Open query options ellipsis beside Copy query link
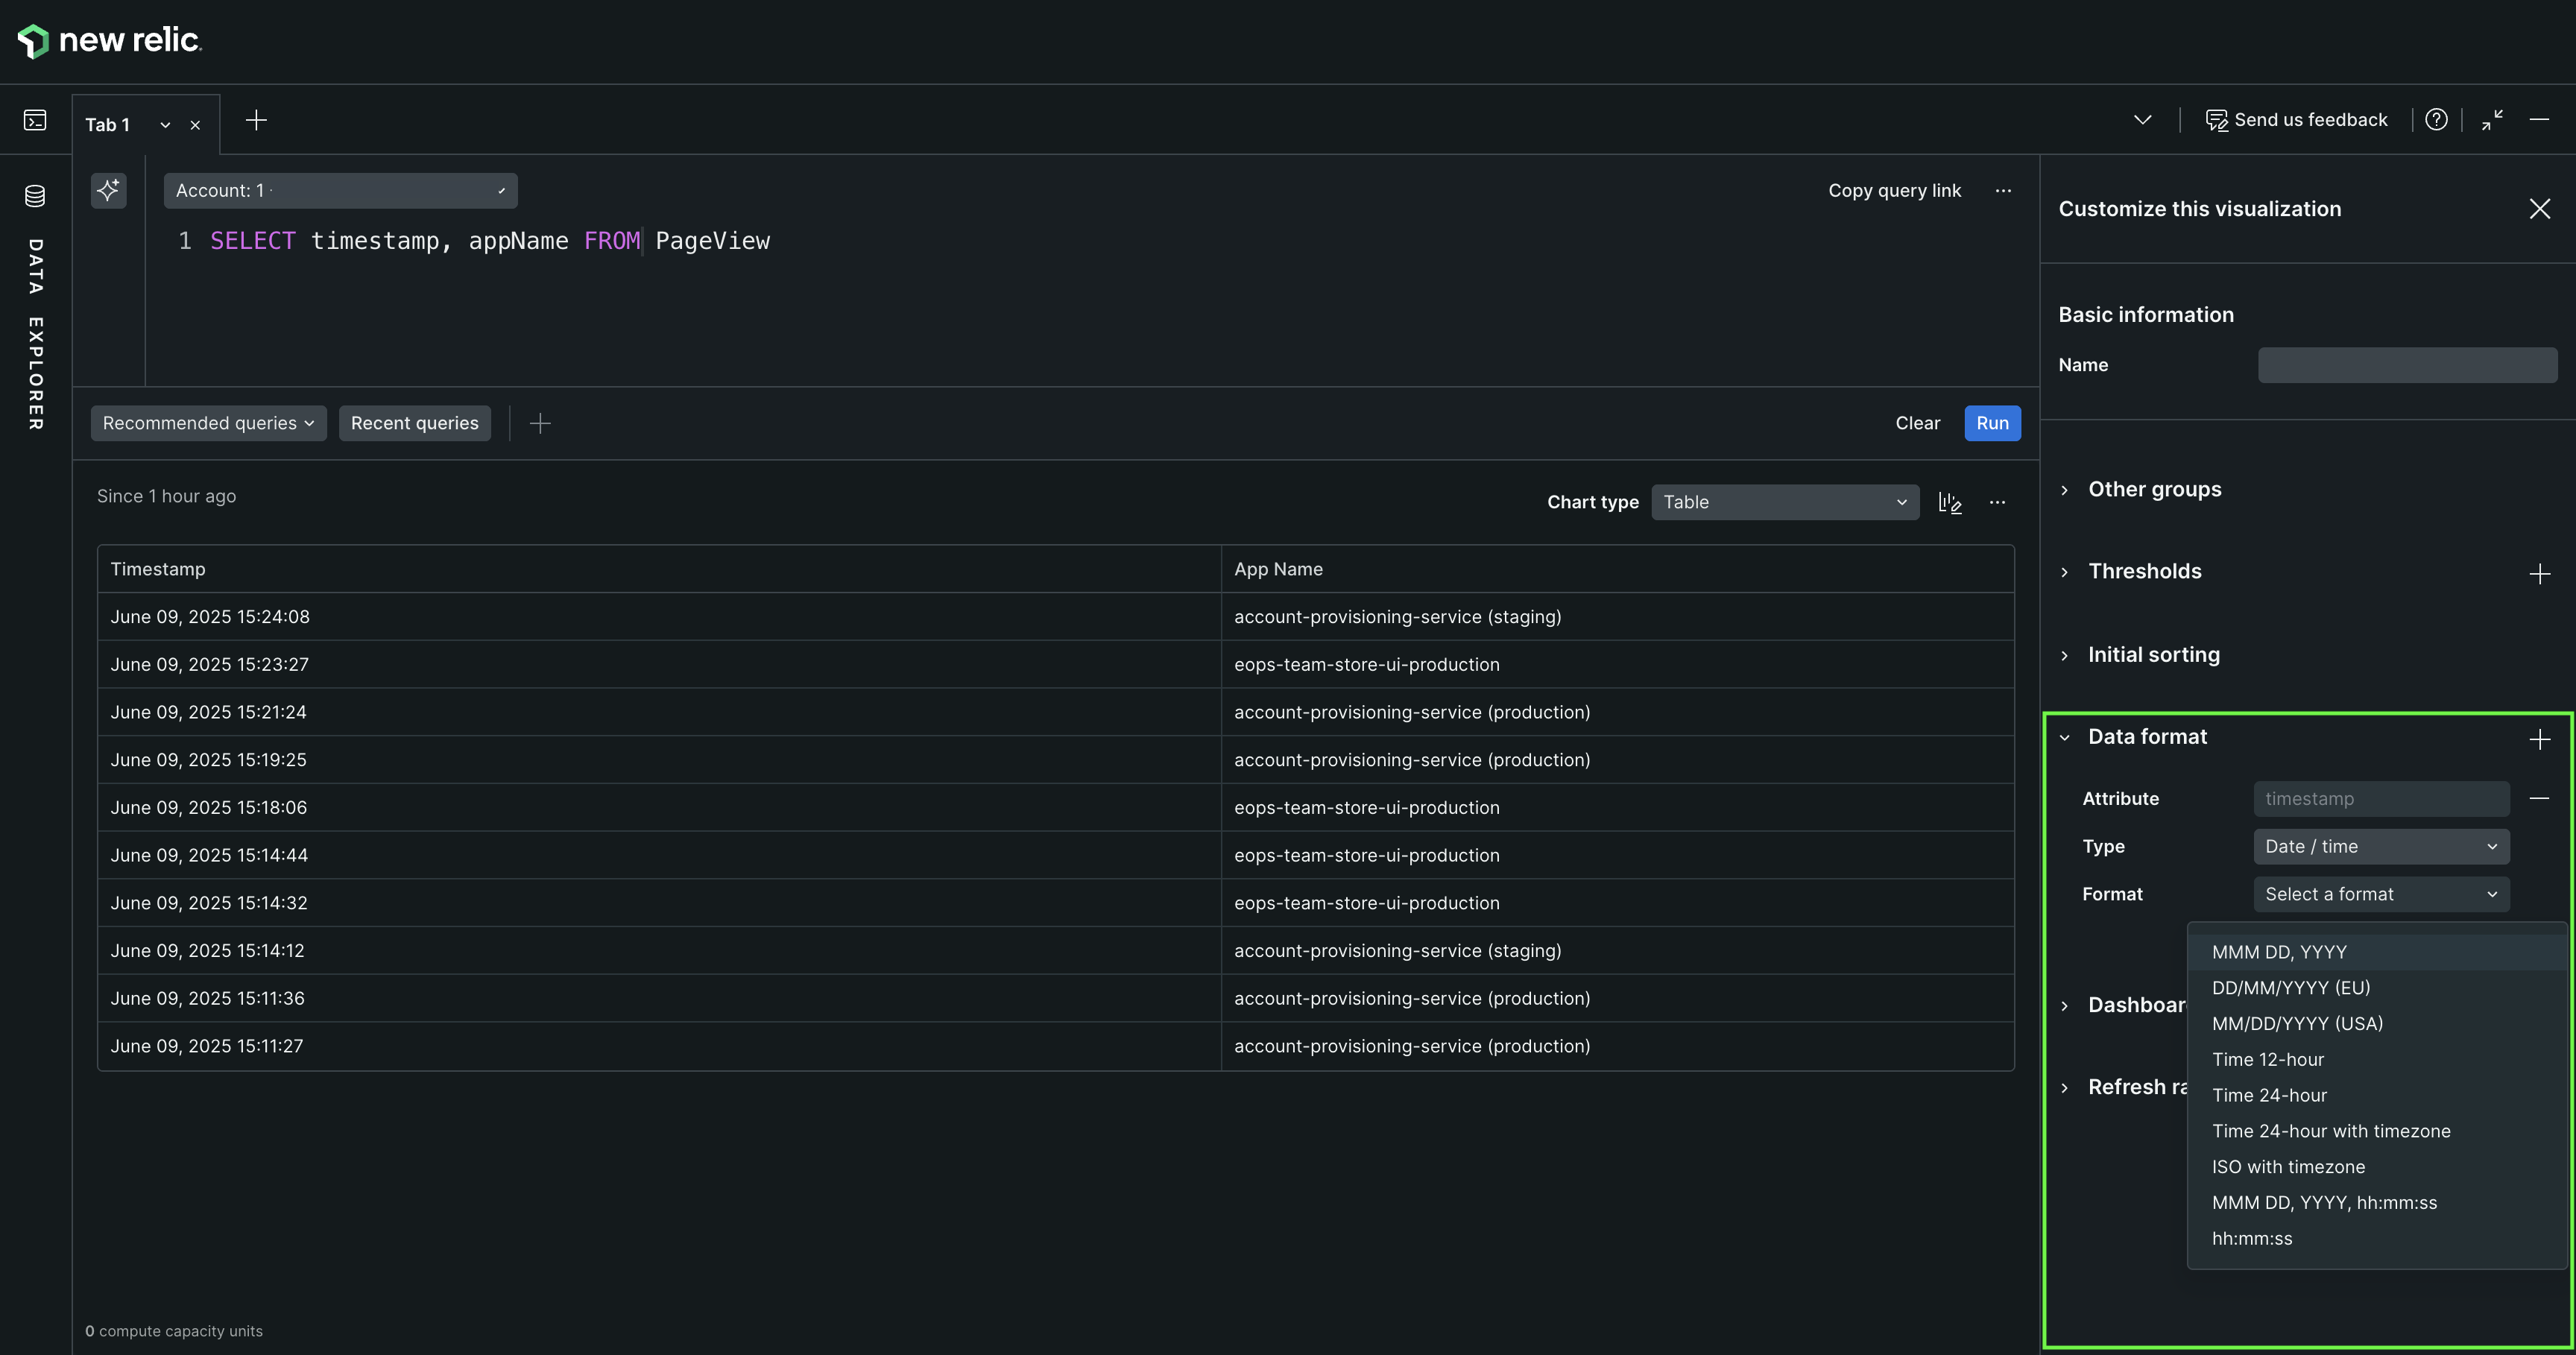The width and height of the screenshot is (2576, 1355). 2003,190
